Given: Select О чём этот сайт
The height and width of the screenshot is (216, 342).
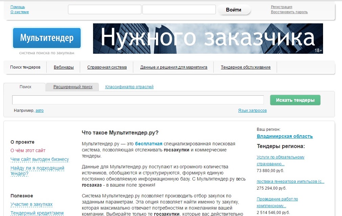Looking at the screenshot, I should 28,150.
